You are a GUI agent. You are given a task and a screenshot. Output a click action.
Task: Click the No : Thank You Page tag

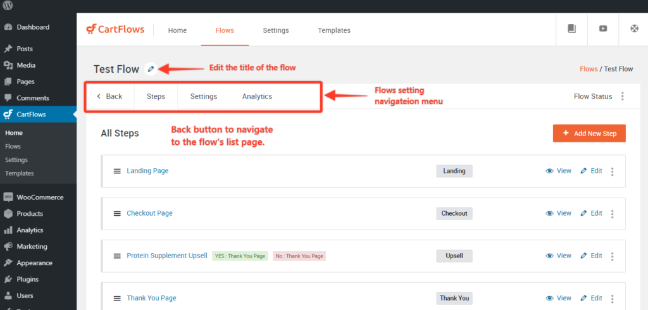pos(299,256)
